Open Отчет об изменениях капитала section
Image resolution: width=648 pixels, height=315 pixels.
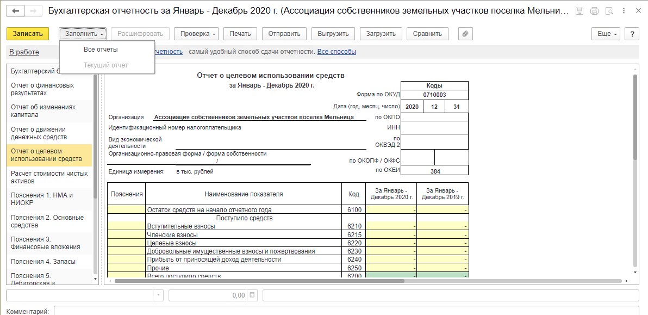pos(49,111)
